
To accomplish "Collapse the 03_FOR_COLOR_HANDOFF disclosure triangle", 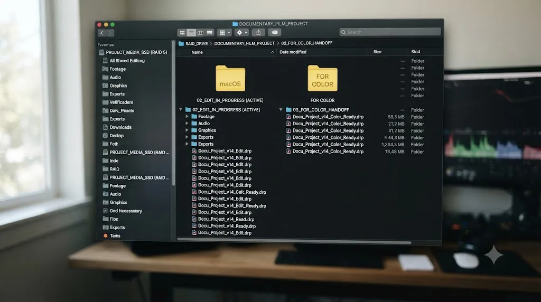I will coord(281,110).
